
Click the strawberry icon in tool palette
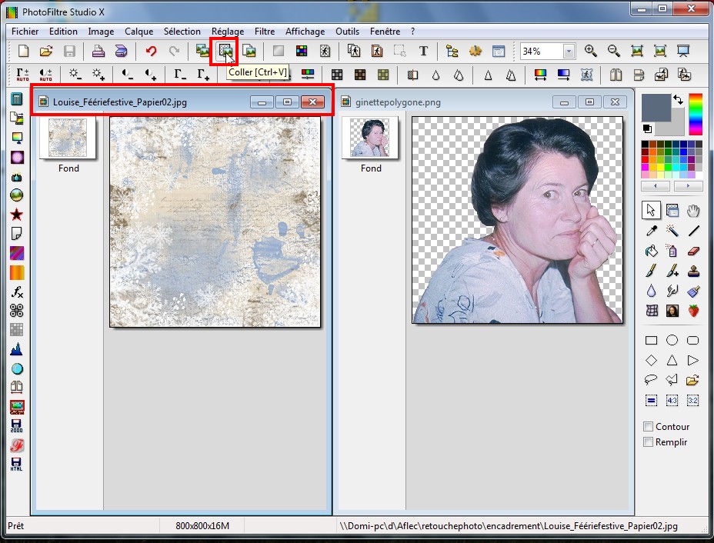pyautogui.click(x=693, y=311)
